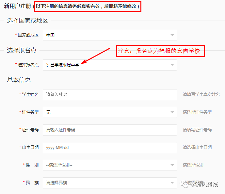This screenshot has height=194, width=225.
Task: Click the arrow icon in 性别 dropdown
Action: (172, 165)
